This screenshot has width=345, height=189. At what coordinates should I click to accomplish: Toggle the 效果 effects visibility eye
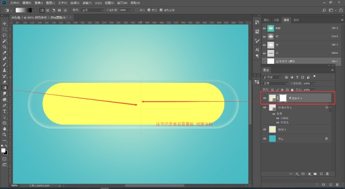[x=274, y=114]
